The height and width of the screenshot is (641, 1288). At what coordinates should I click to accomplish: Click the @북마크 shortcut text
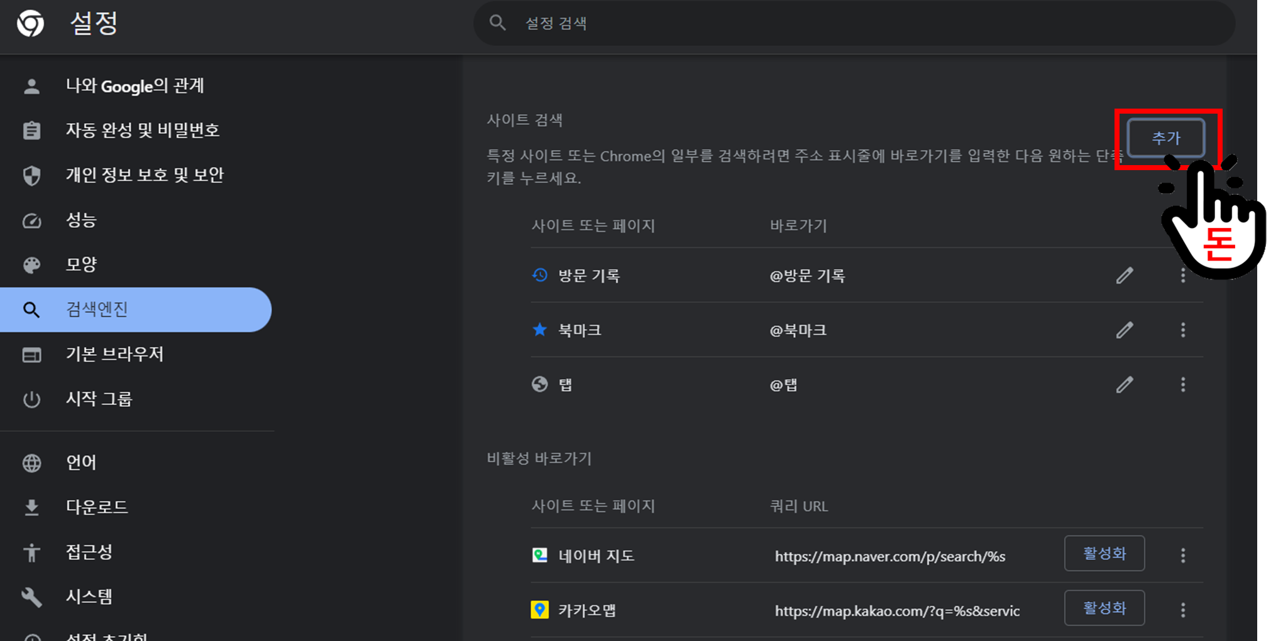point(798,330)
